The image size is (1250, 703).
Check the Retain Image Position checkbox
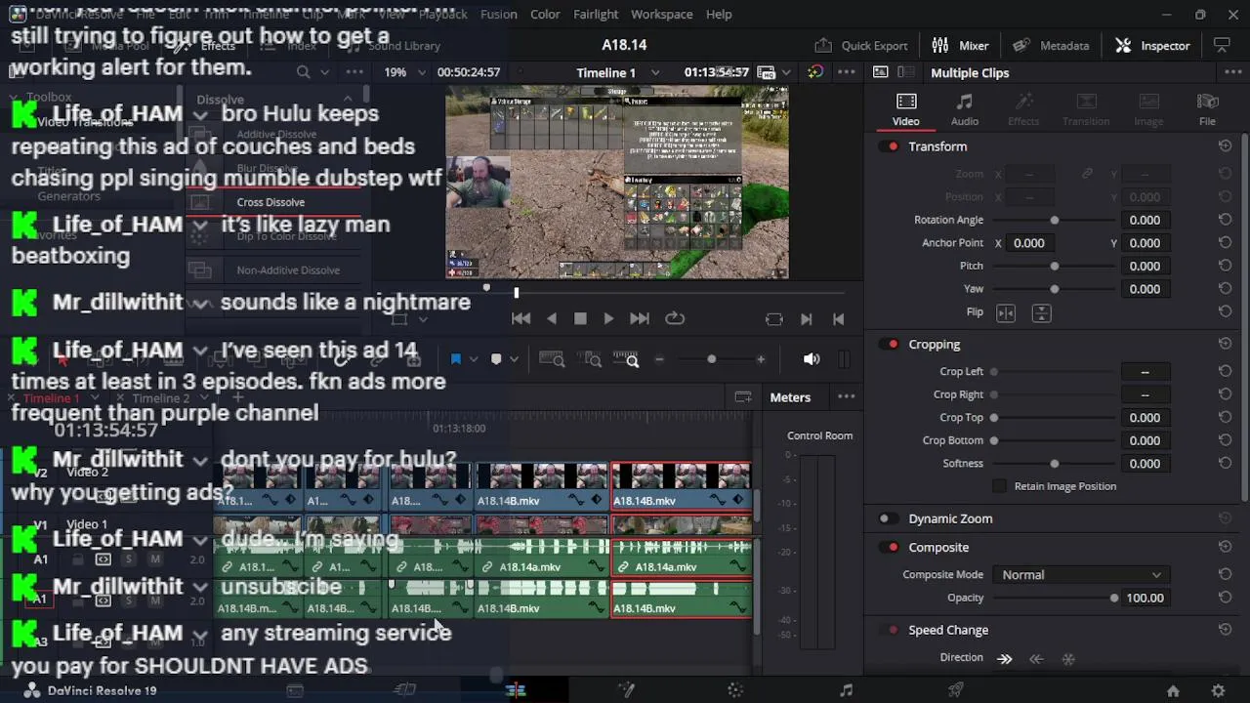coord(999,486)
